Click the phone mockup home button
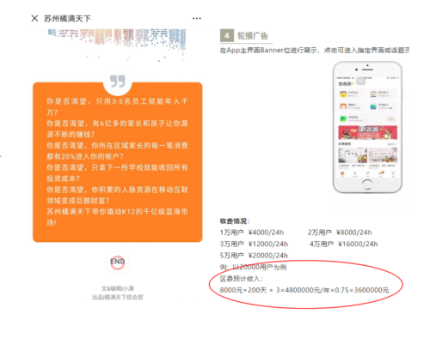This screenshot has height=338, width=430. point(367,184)
